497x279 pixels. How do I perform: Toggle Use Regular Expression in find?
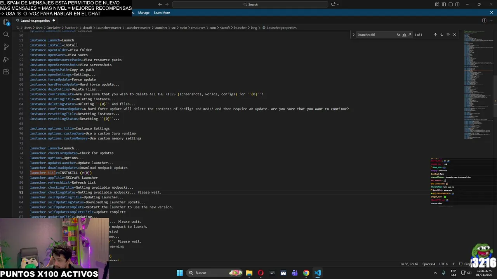410,34
